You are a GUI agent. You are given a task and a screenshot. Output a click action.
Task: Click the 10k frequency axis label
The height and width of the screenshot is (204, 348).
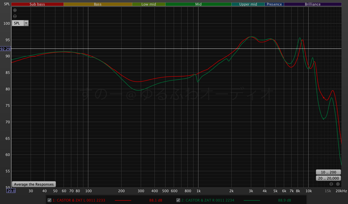click(x=309, y=191)
